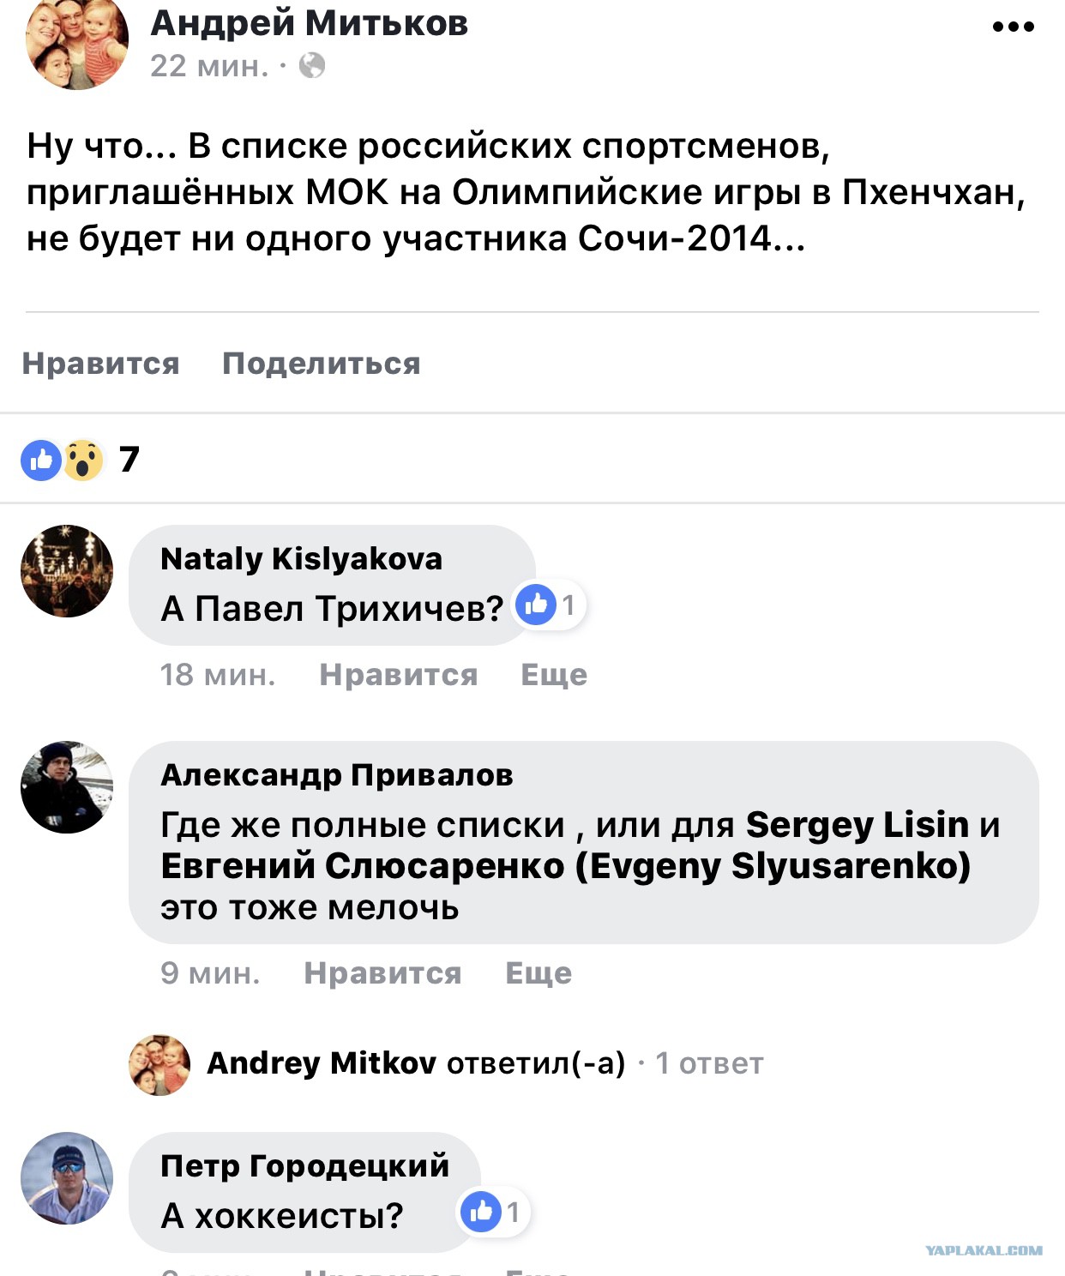Open Еще menu under Привалов's comment
The width and height of the screenshot is (1065, 1276).
point(539,973)
